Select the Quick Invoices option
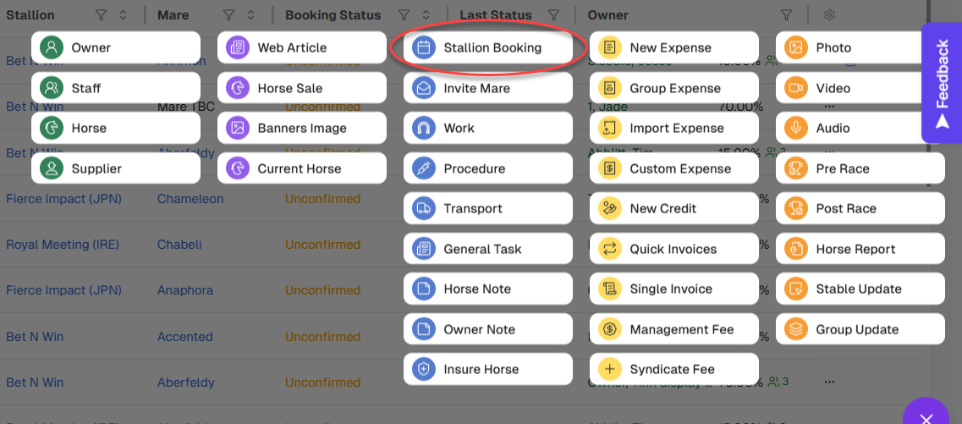The width and height of the screenshot is (962, 424). (673, 249)
